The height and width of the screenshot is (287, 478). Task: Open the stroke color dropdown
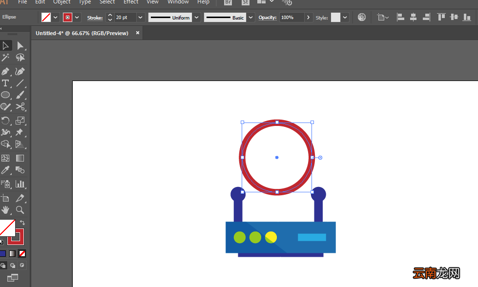[x=77, y=18]
